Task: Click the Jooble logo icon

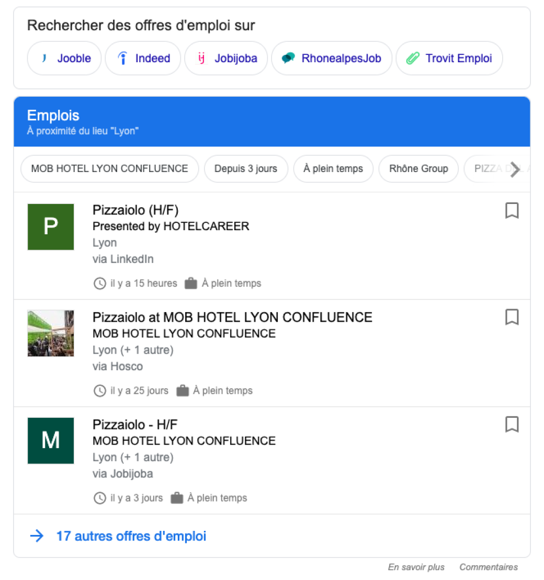Action: 44,58
